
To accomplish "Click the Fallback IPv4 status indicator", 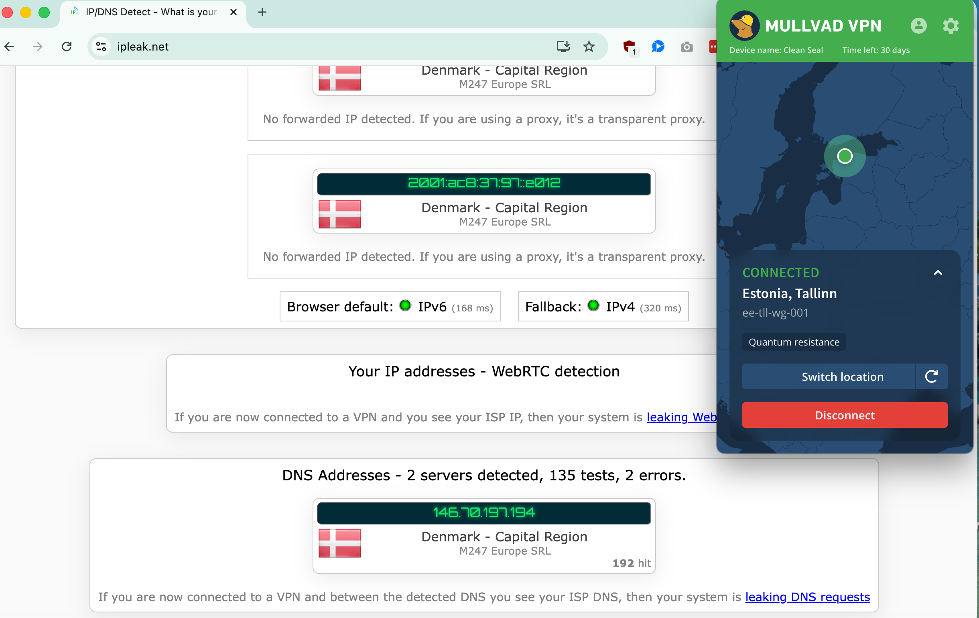I will (593, 306).
